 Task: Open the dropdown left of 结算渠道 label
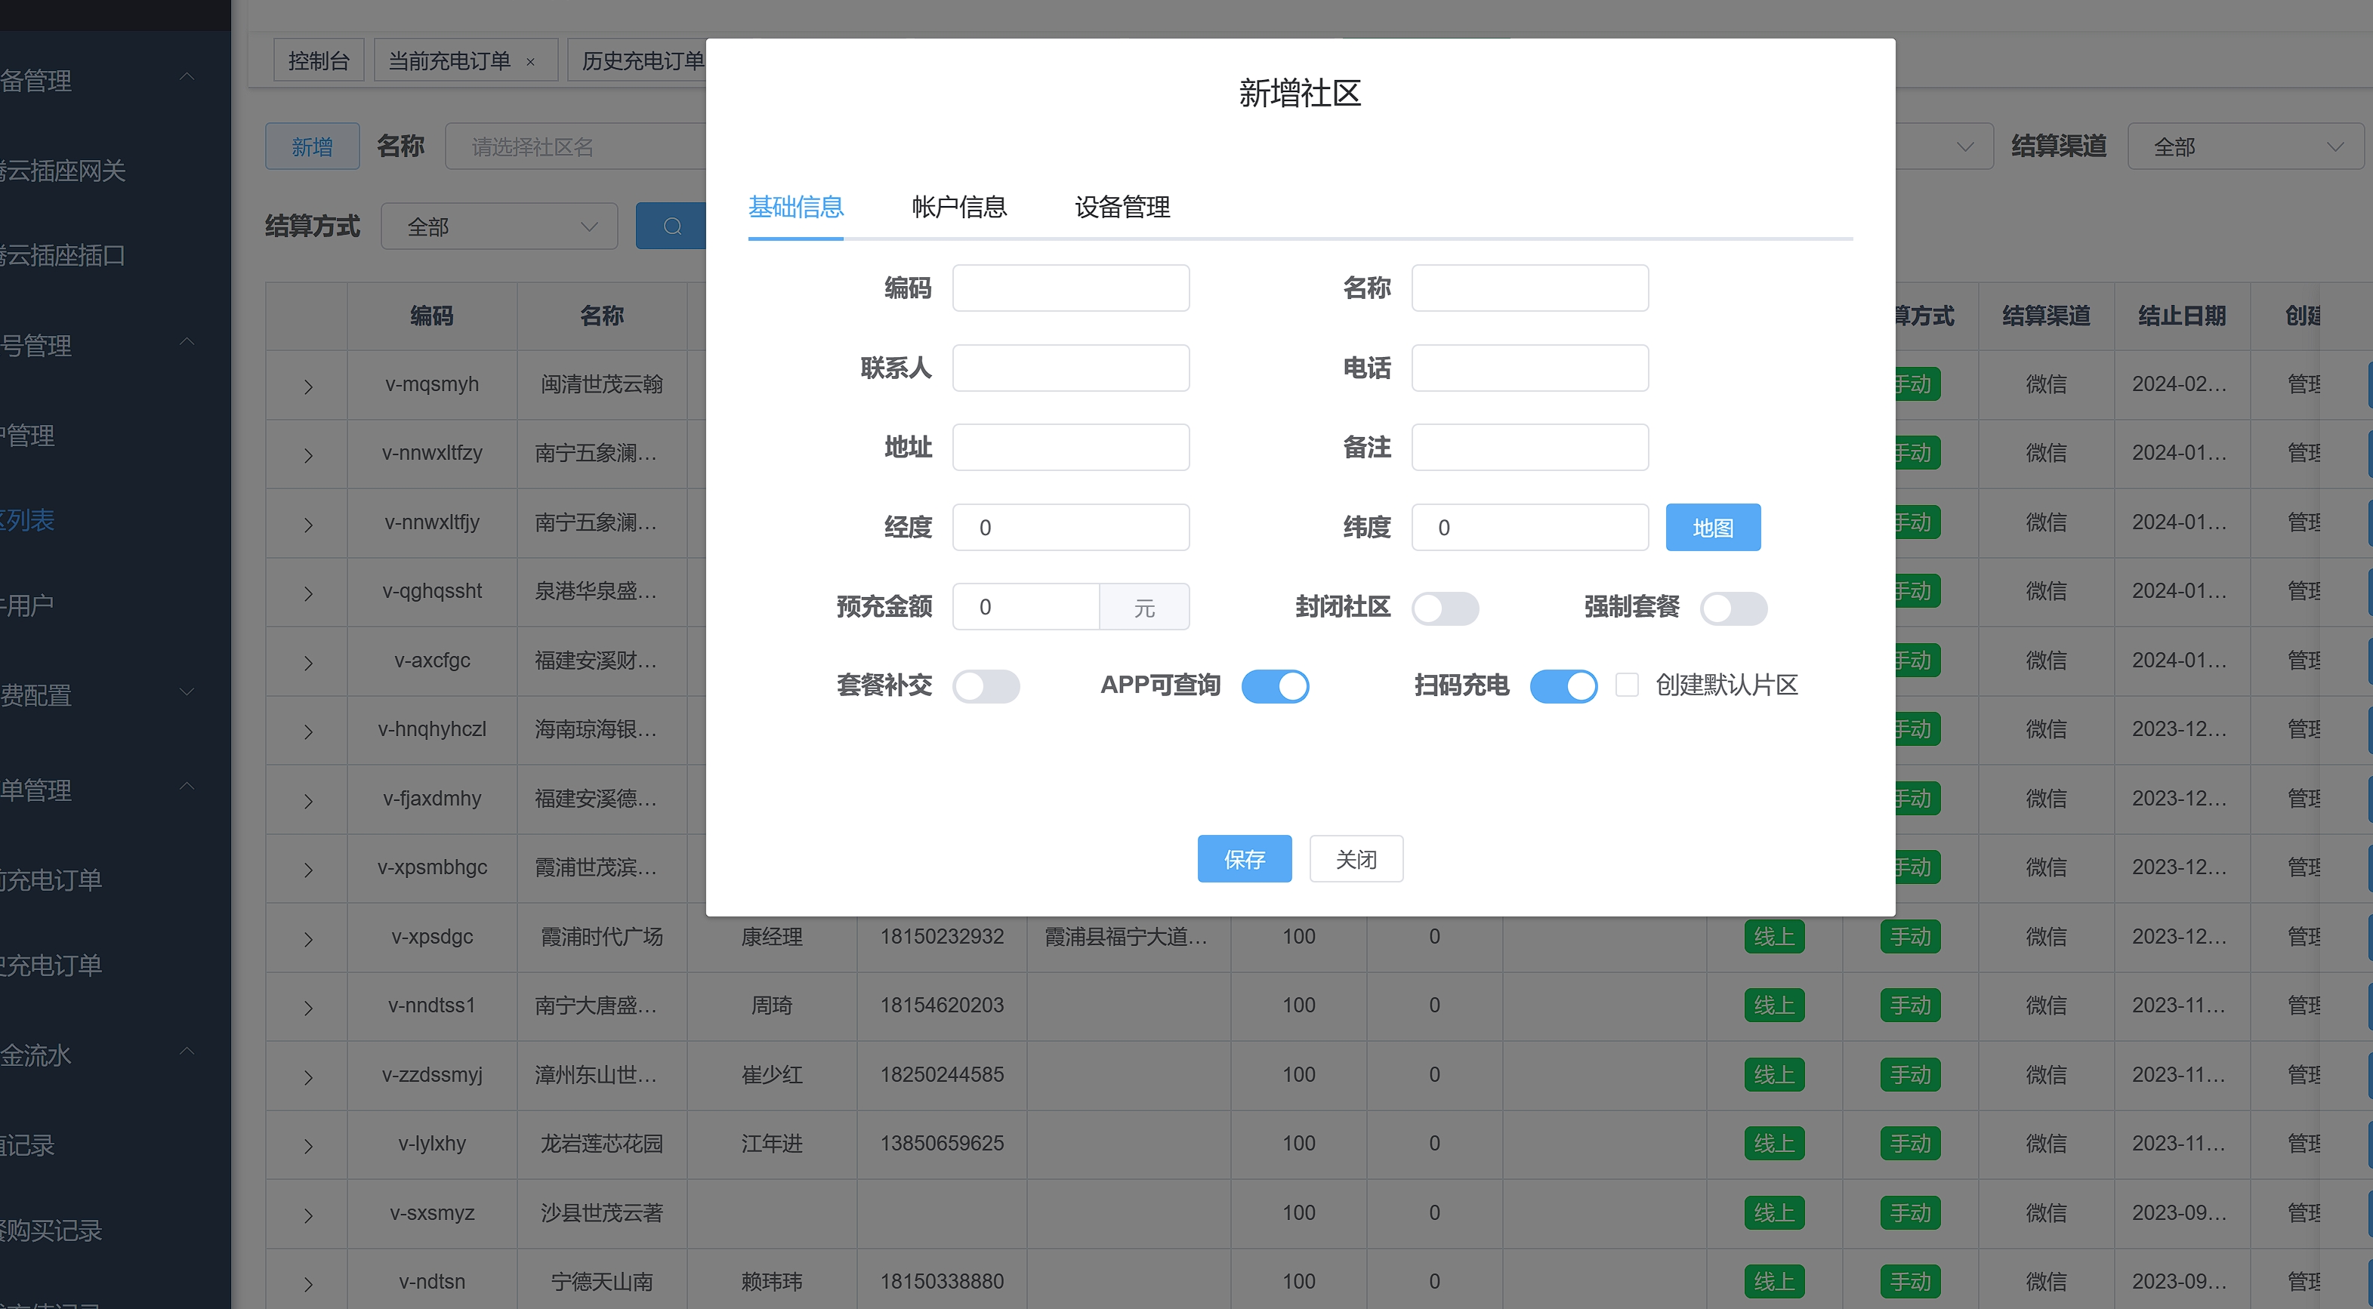click(x=1944, y=146)
